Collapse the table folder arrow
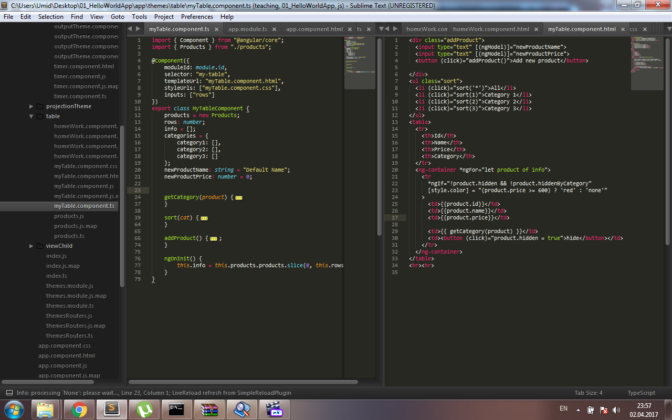672x420 pixels. [x=31, y=116]
